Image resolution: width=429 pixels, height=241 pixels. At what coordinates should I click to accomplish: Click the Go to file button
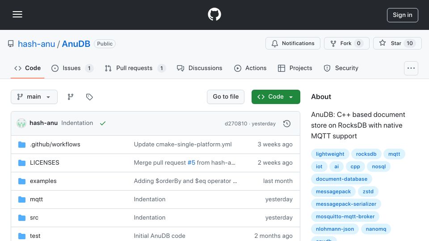226,97
